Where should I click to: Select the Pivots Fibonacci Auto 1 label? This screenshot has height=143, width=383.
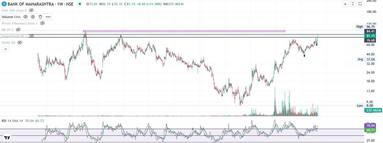[19, 23]
